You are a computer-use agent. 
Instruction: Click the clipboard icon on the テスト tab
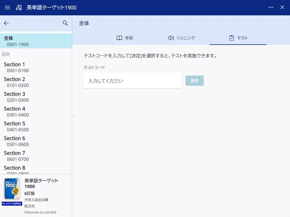click(232, 38)
